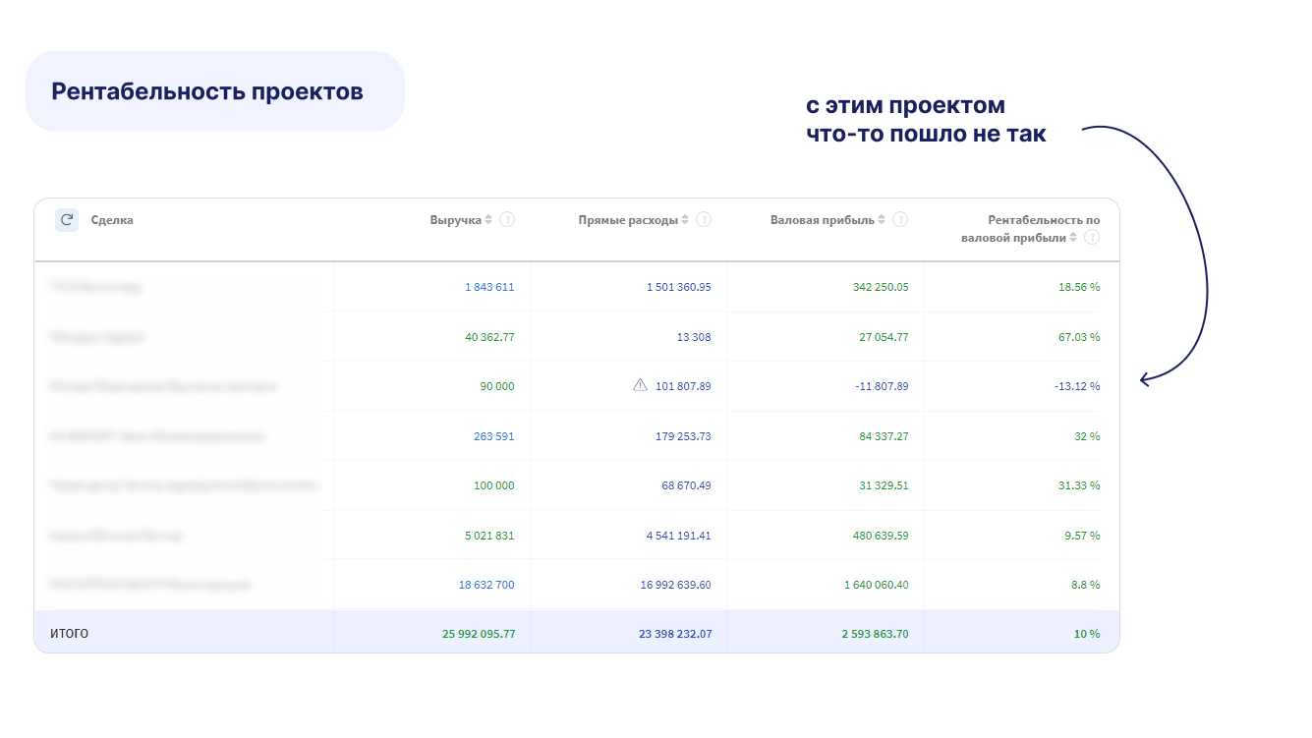Image resolution: width=1312 pixels, height=738 pixels.
Task: Select negative gross profit -11 807.89
Action: tap(882, 386)
